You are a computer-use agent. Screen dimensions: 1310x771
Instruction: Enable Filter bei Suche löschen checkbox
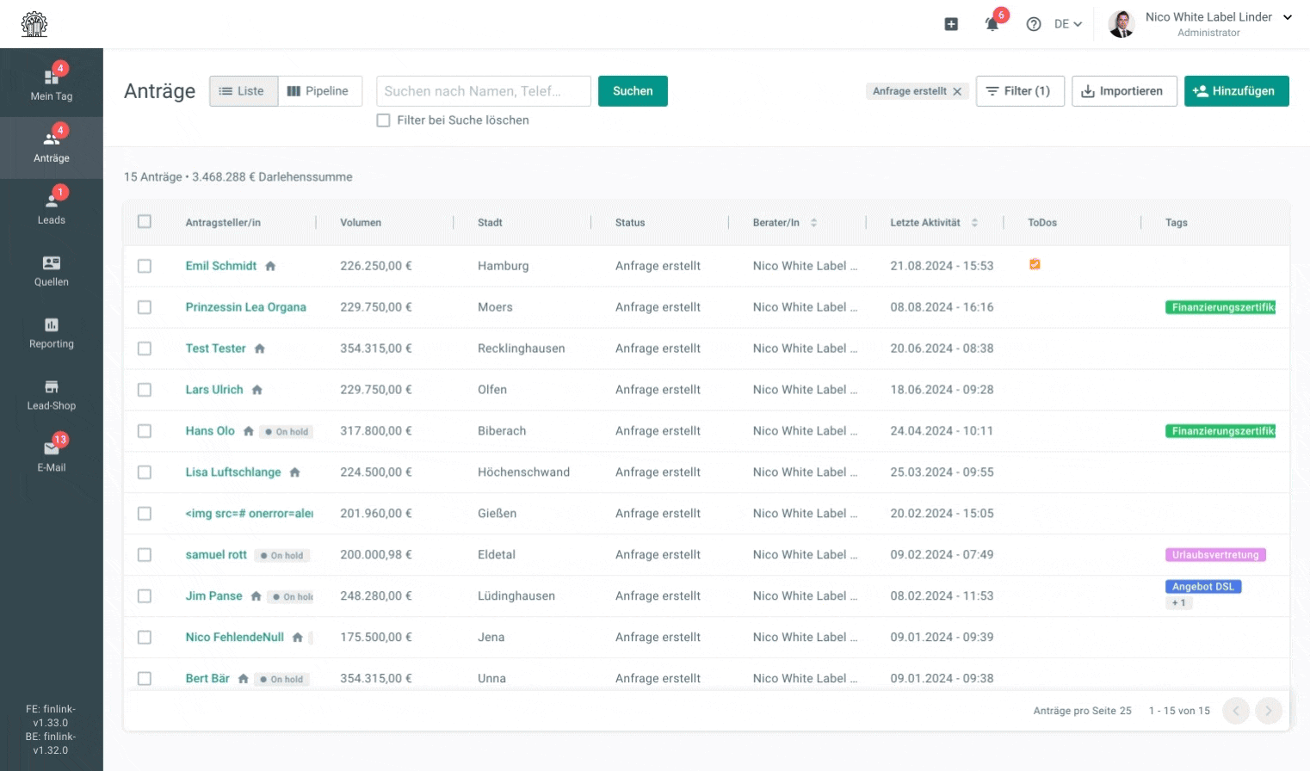click(x=384, y=120)
